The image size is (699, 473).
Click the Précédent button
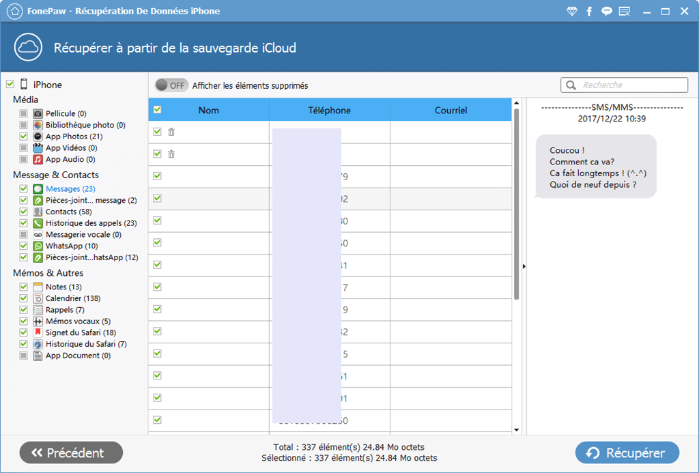click(x=71, y=453)
